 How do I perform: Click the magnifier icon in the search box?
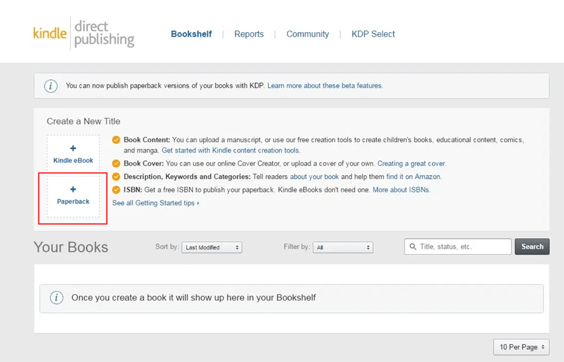(413, 247)
